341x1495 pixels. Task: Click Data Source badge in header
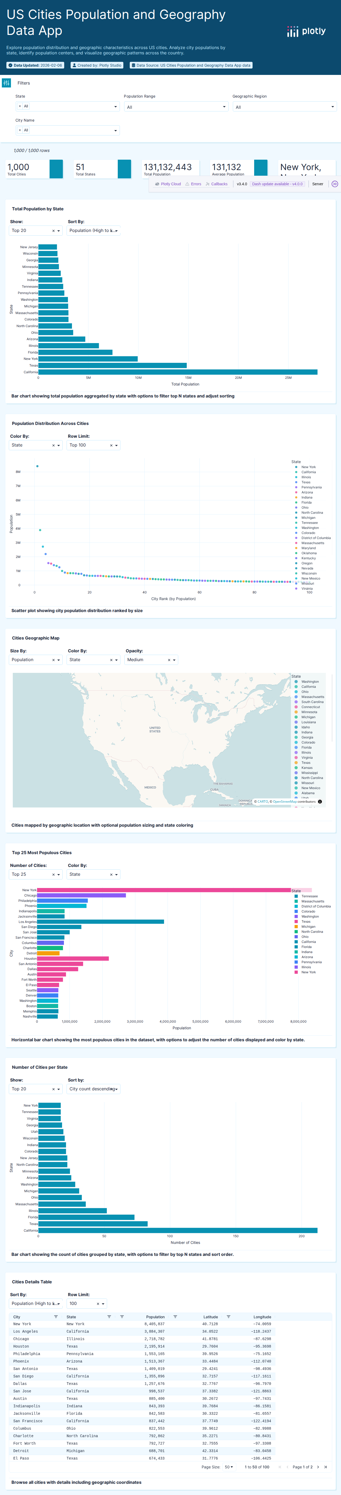[191, 66]
